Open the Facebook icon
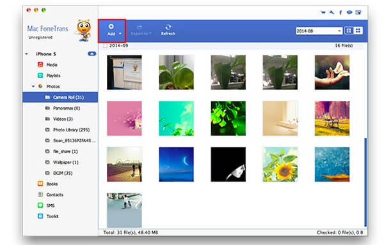Viewport: 384px width, 245px height. click(340, 12)
